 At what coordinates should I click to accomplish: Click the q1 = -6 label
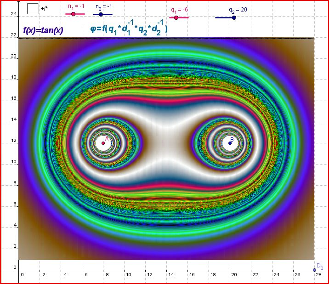coord(180,10)
